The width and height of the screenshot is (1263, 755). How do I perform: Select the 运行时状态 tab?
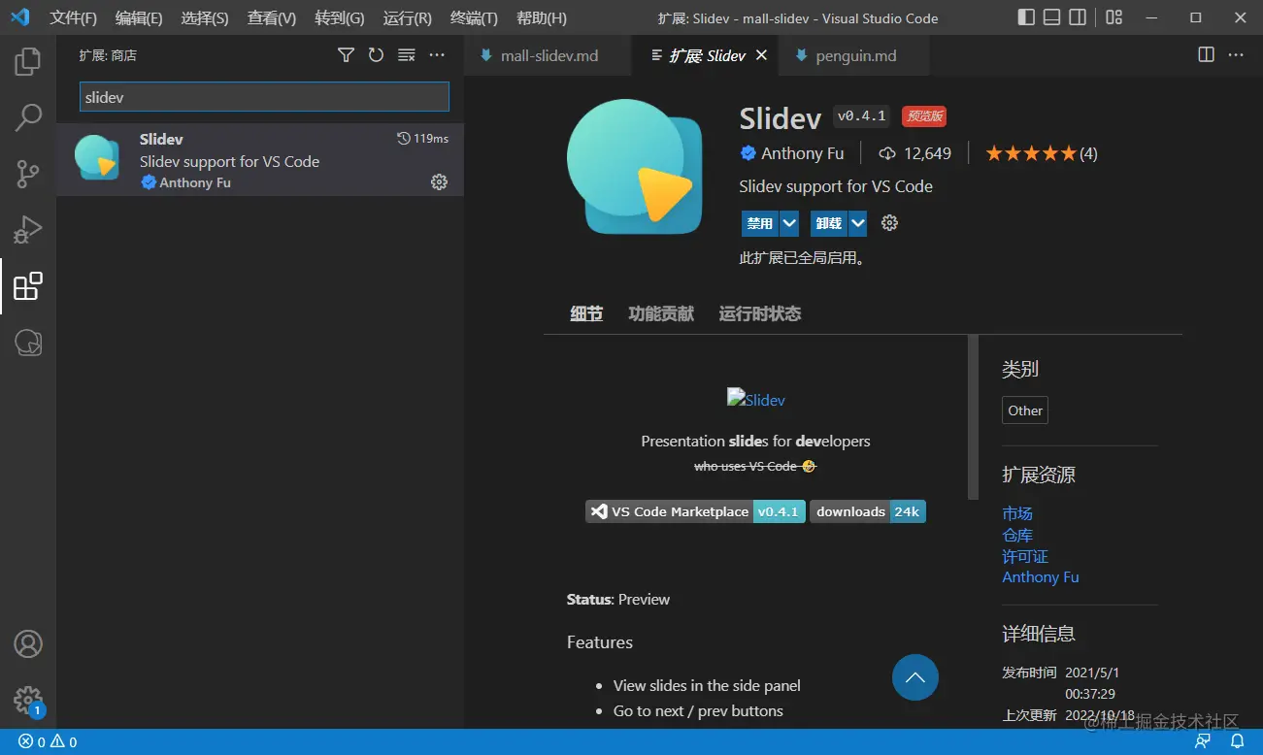point(760,313)
